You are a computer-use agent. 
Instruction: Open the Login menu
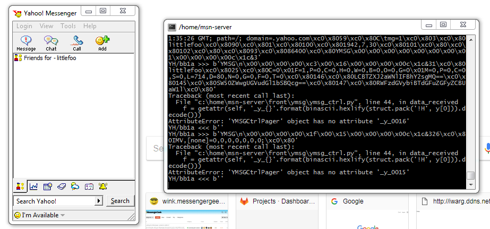[x=24, y=26]
